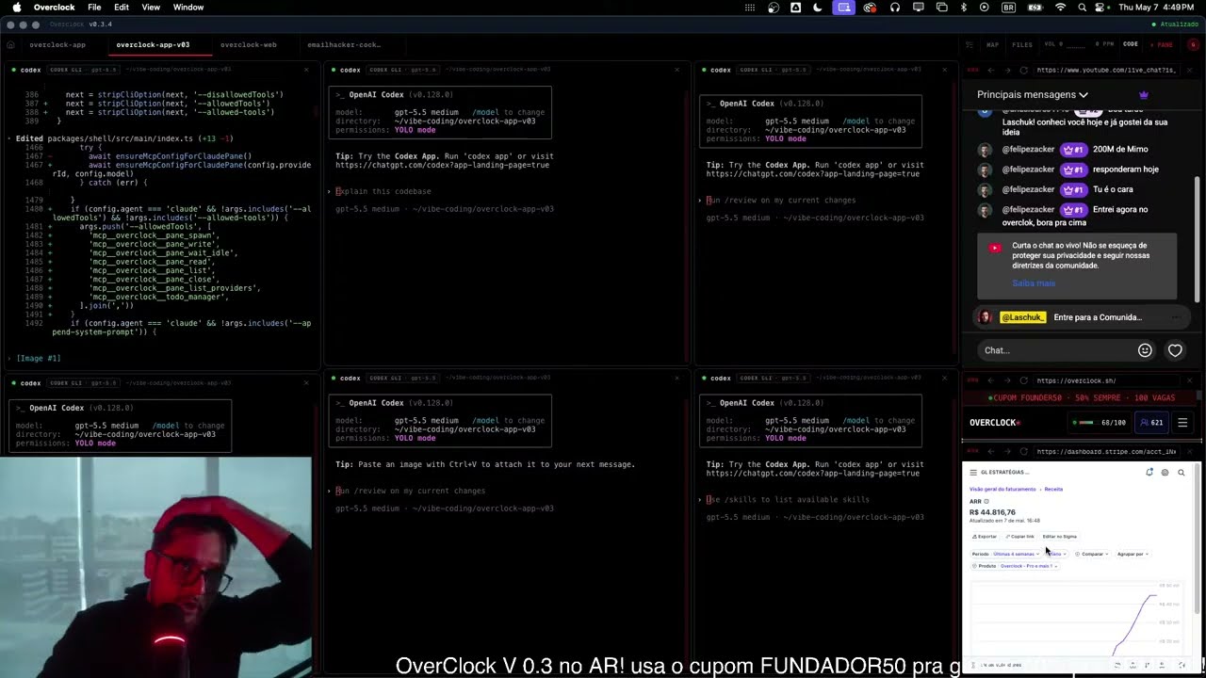Image resolution: width=1206 pixels, height=678 pixels.
Task: Switch to the overclock-app tab
Action: 57,44
